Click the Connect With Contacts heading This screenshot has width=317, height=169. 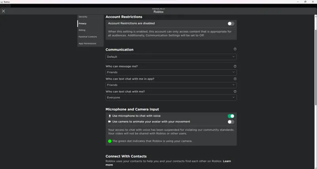[x=126, y=156]
